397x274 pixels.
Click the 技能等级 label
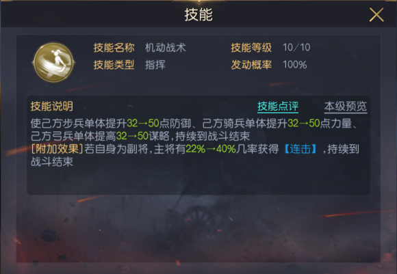click(251, 48)
